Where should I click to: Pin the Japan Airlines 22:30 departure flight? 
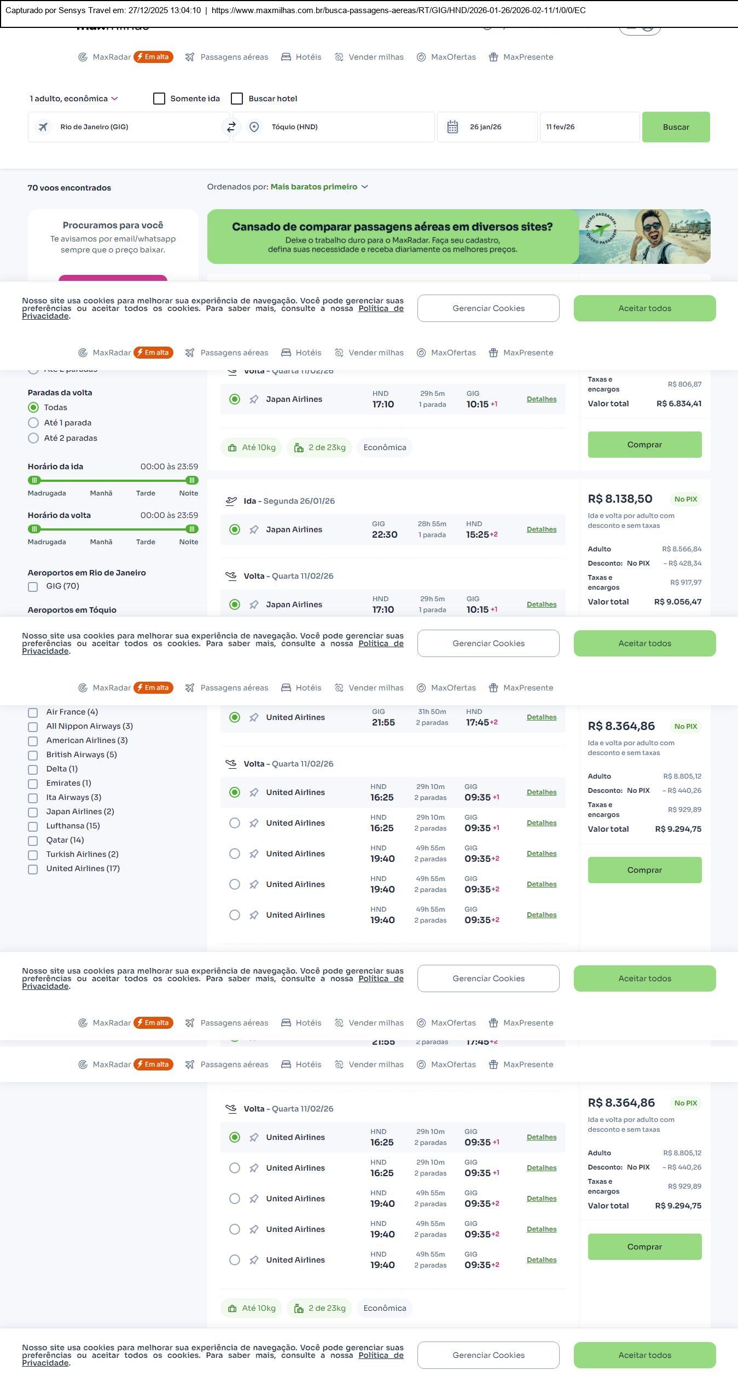254,529
